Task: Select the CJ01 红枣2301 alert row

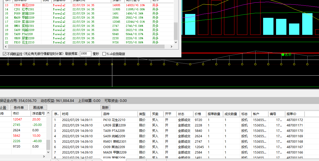Action: pyautogui.click(x=88, y=9)
